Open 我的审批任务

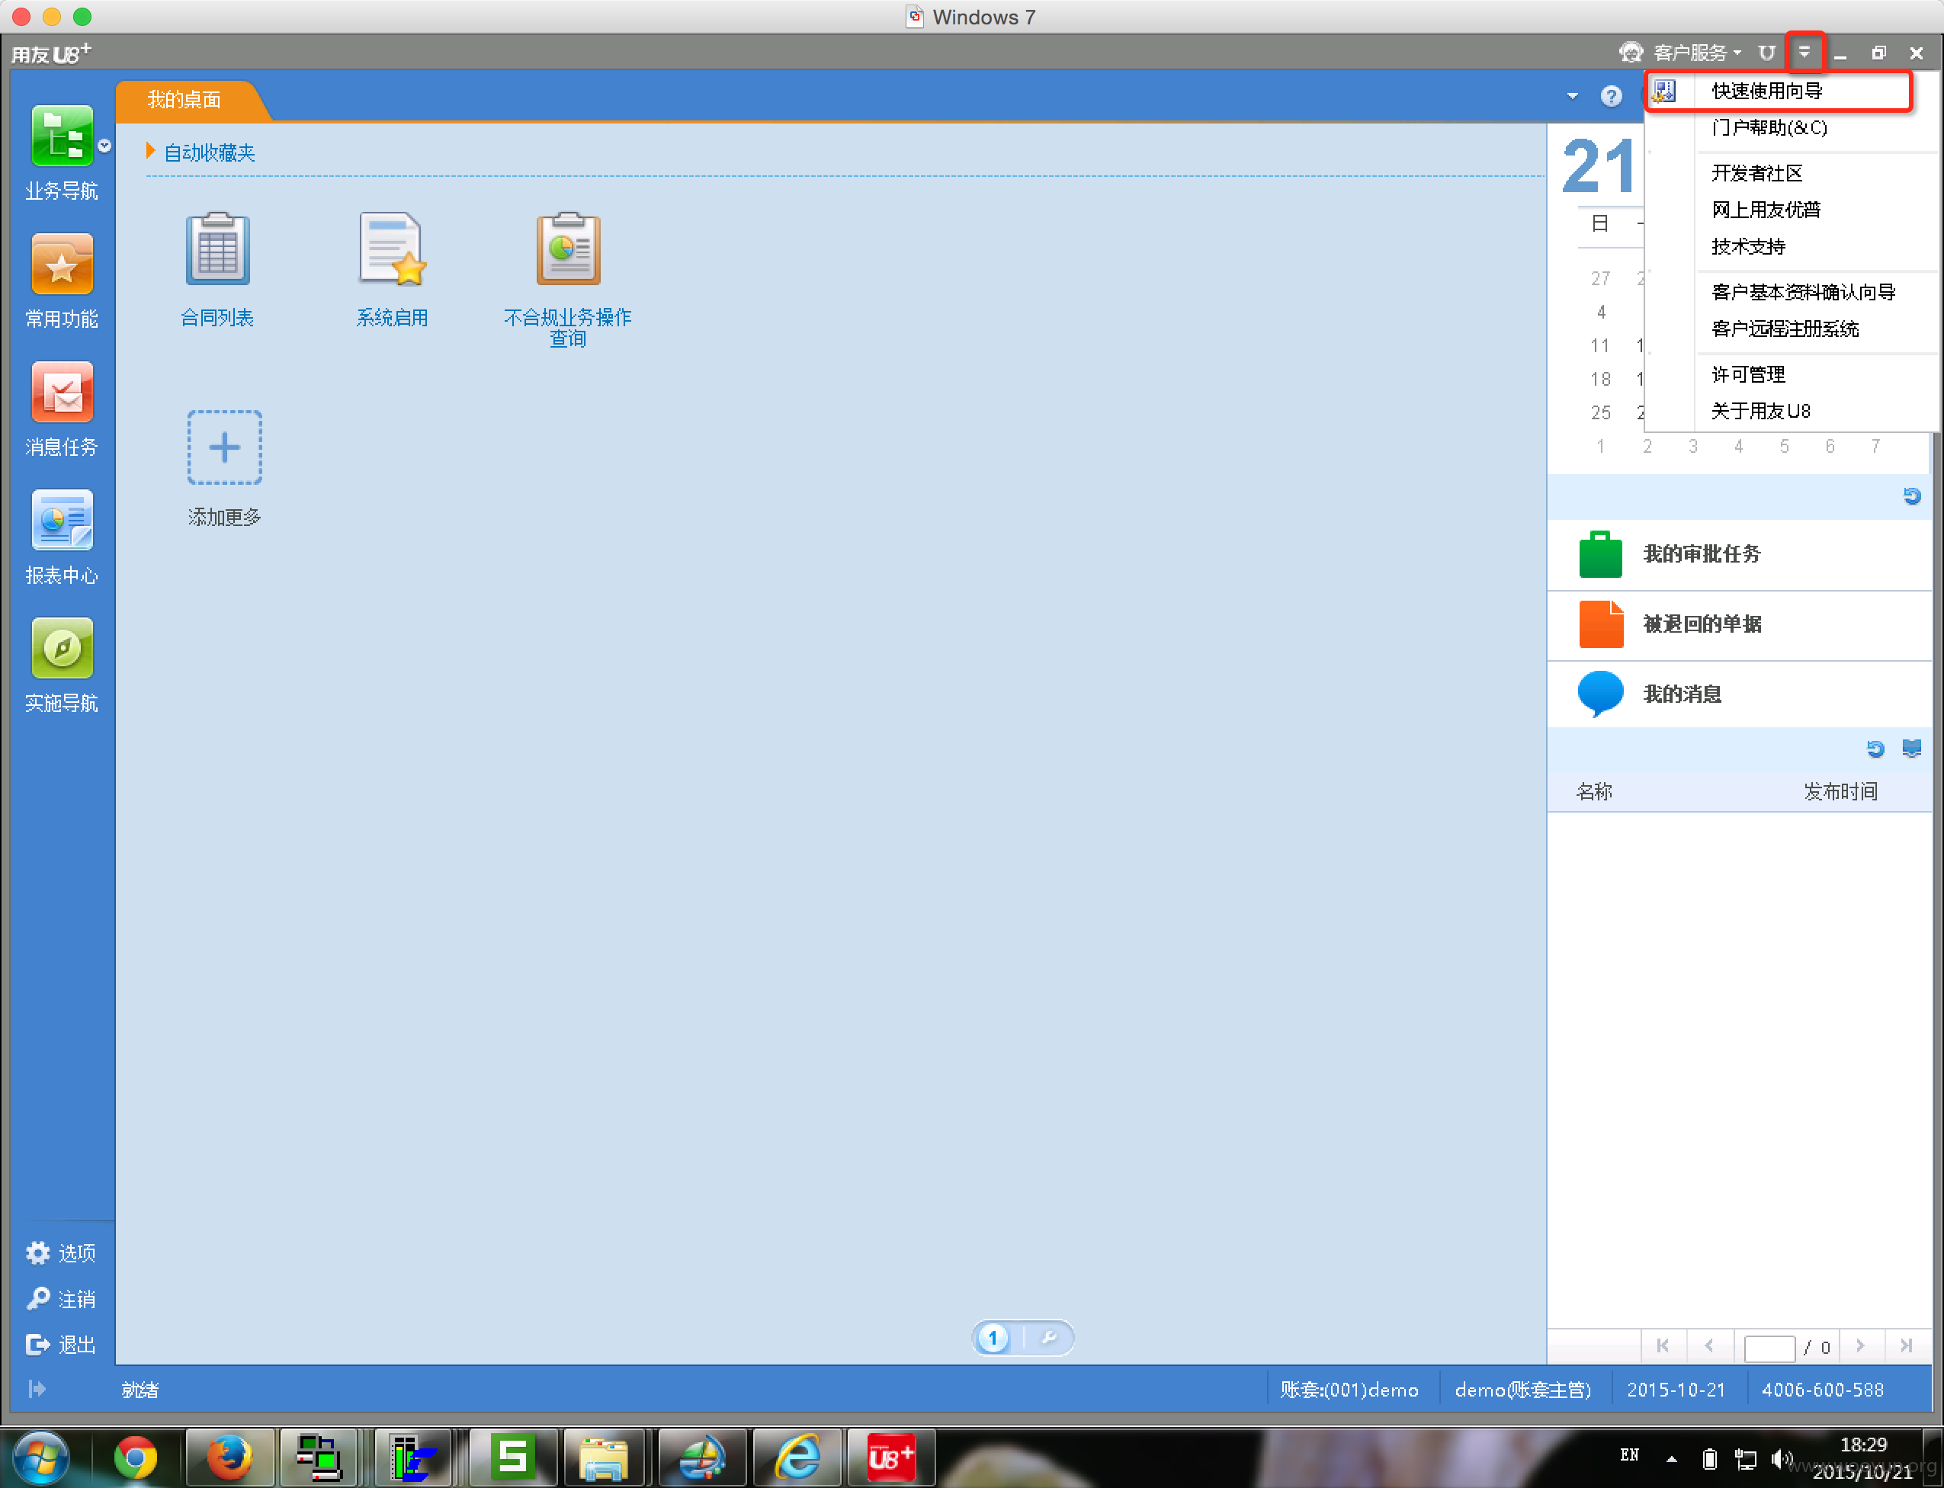1740,554
